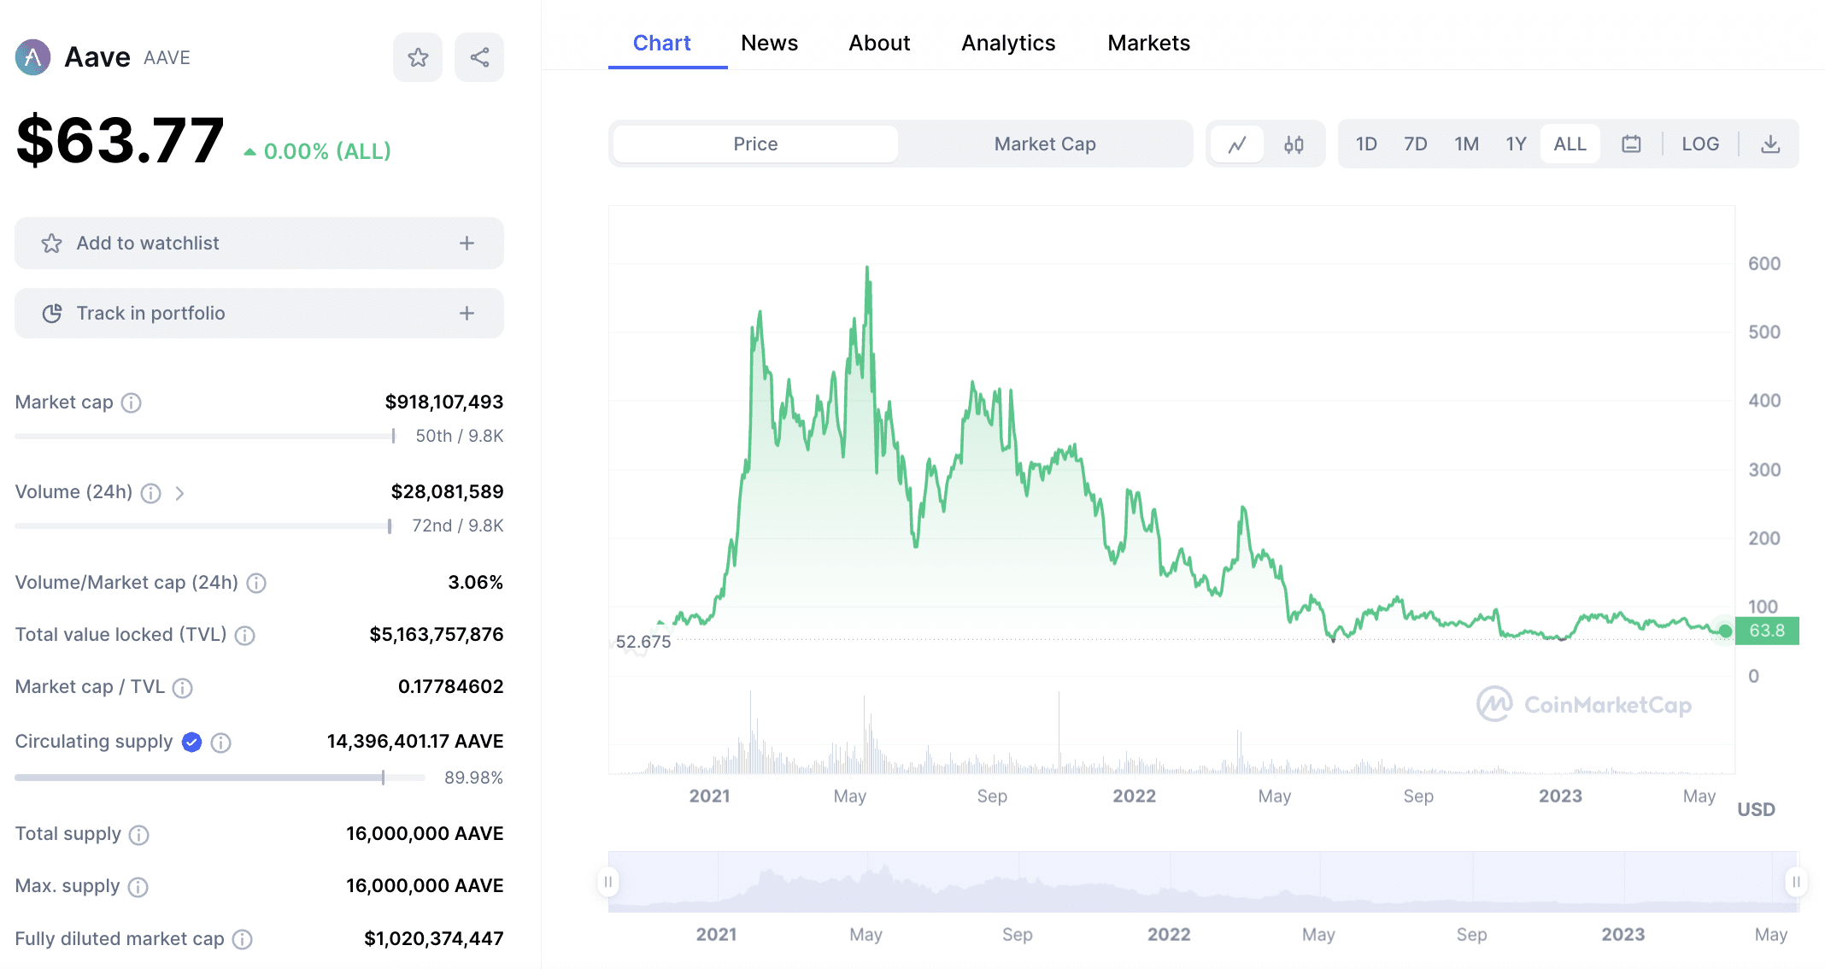Screen dimensions: 1825x969
Task: Click Total value locked info icon
Action: (244, 635)
